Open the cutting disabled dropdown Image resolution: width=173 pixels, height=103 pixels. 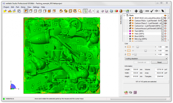coord(146,59)
